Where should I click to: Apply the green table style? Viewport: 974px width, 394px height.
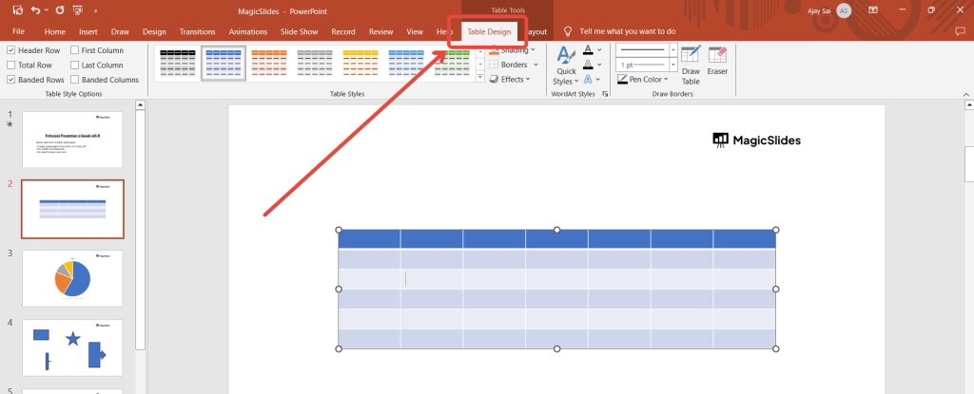click(x=452, y=64)
